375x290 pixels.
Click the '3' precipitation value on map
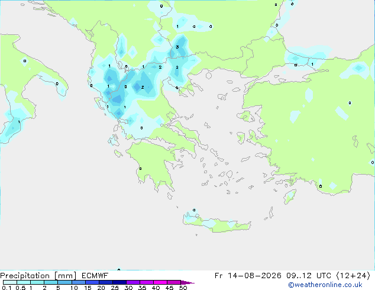coord(177,47)
